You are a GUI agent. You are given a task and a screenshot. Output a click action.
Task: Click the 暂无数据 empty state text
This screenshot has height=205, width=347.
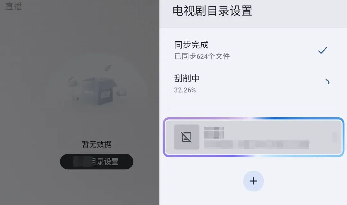tap(97, 144)
